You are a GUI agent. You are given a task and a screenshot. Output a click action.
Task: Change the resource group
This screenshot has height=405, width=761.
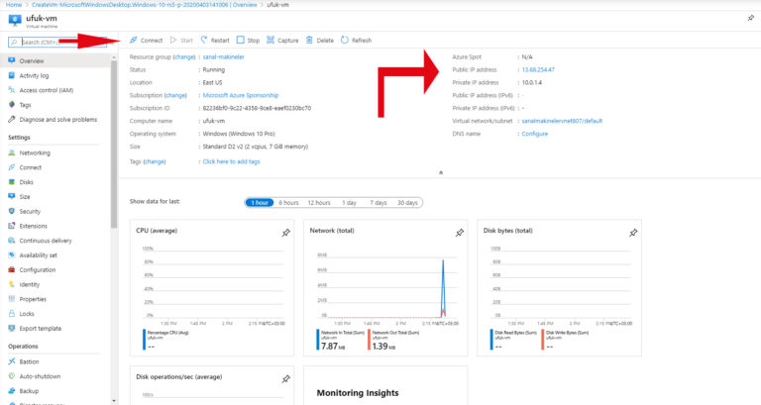point(184,56)
